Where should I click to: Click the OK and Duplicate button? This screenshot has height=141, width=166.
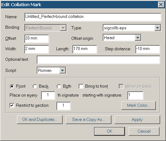[40, 120]
